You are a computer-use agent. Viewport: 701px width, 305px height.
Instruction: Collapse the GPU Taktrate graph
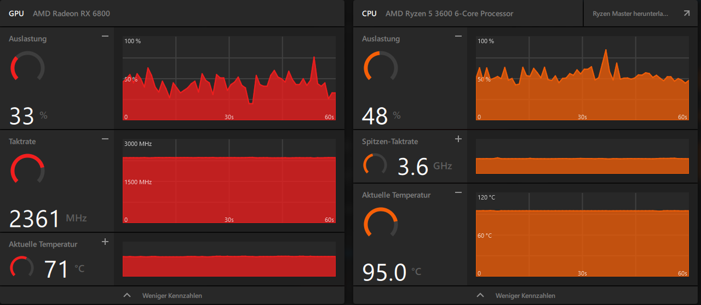pos(105,139)
